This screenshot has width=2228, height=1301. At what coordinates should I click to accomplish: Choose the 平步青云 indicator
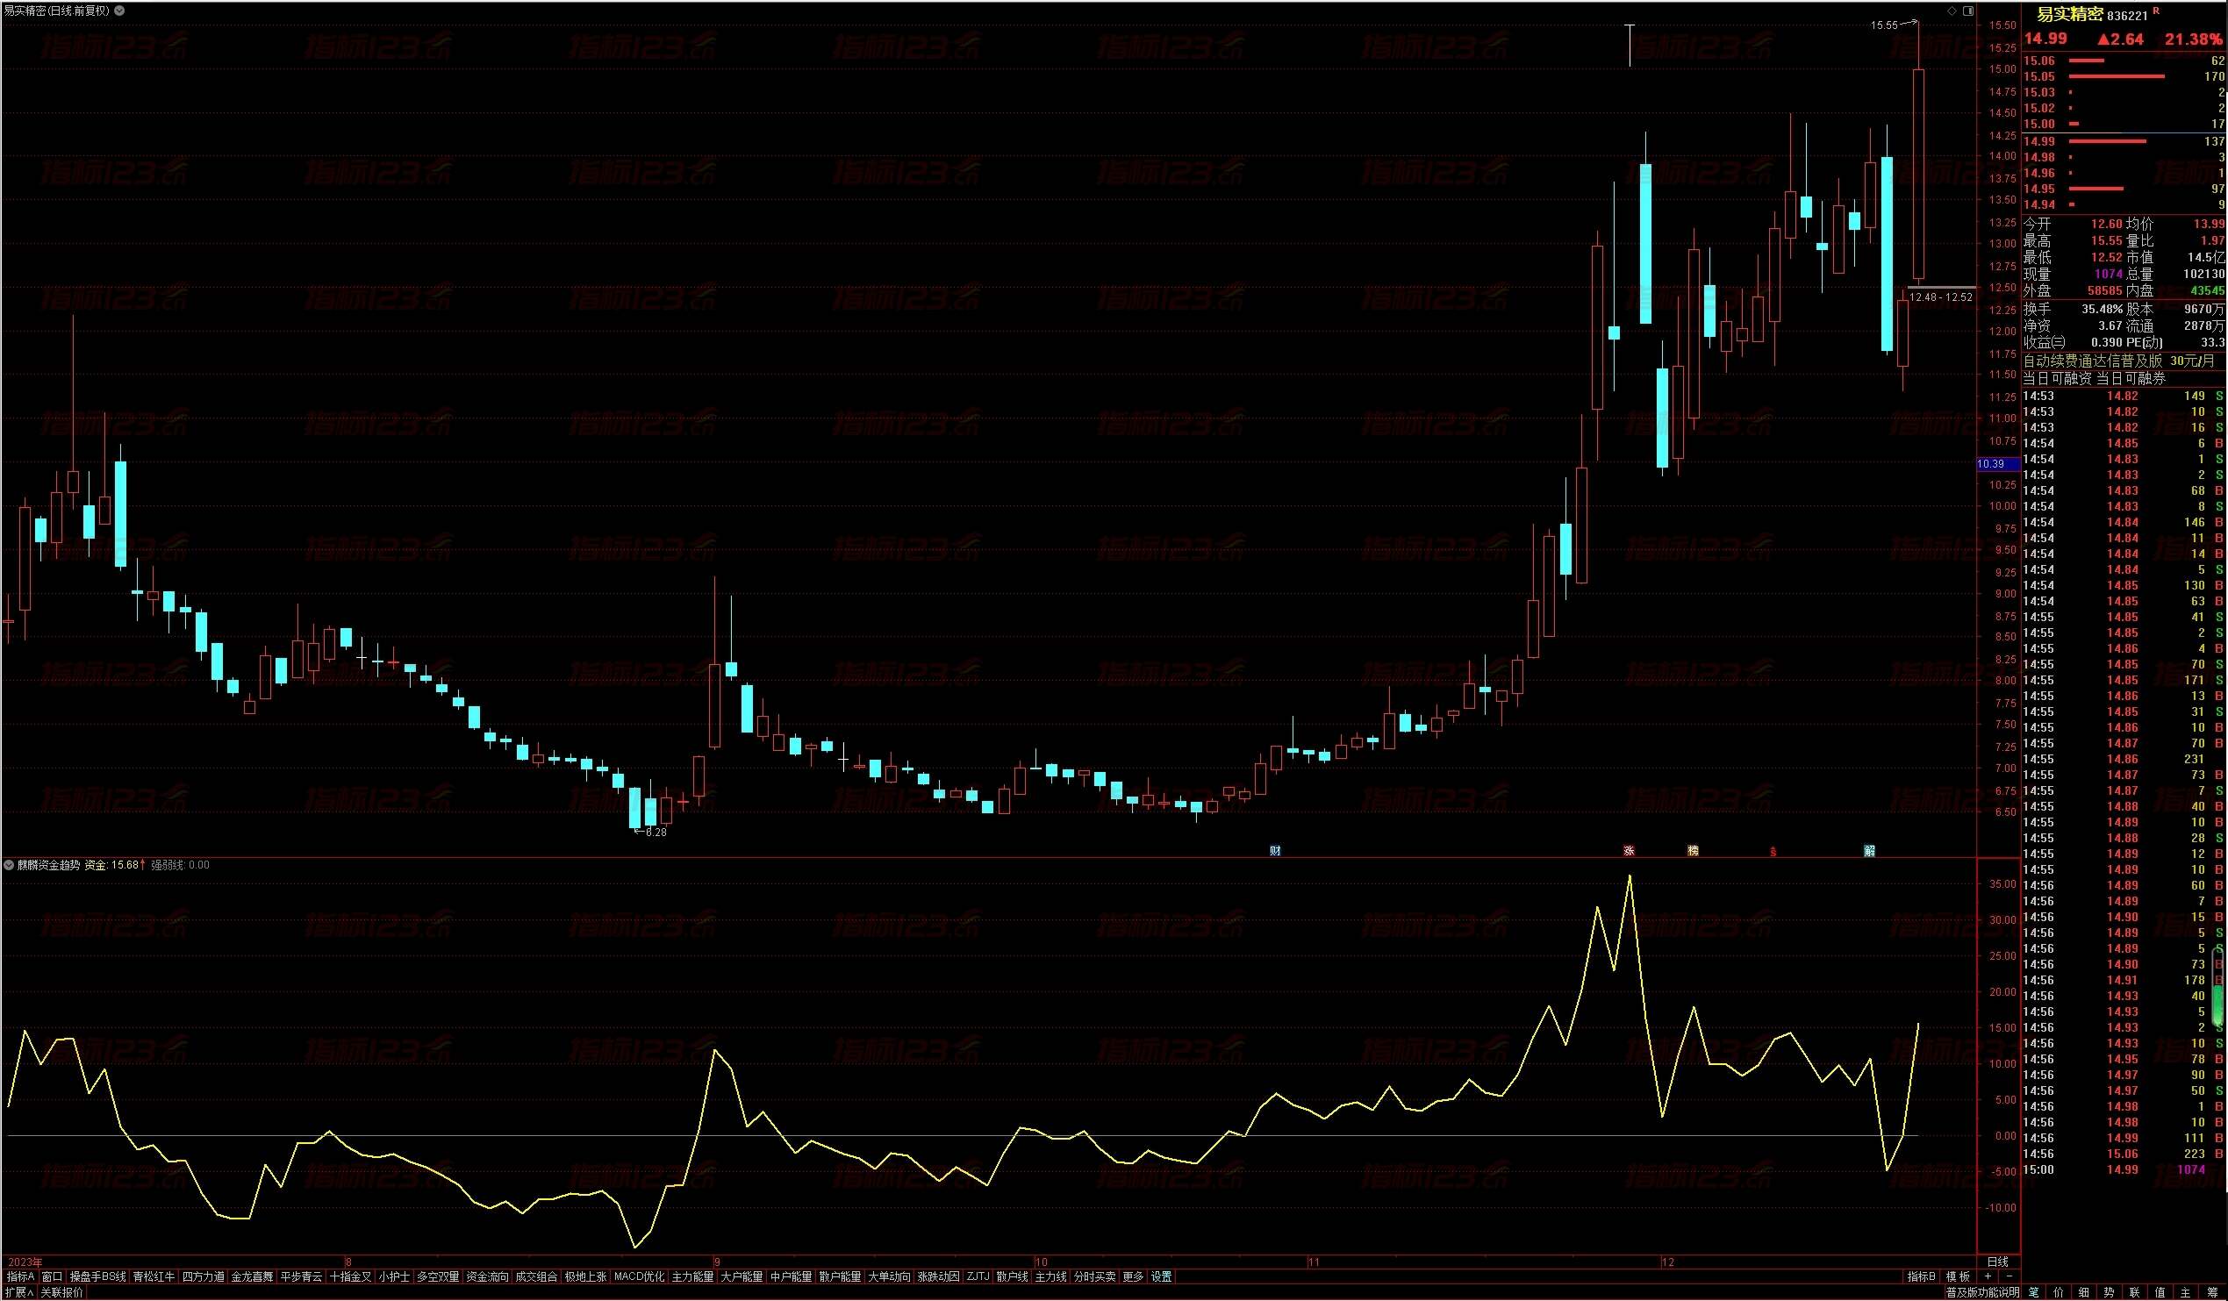pyautogui.click(x=302, y=1276)
